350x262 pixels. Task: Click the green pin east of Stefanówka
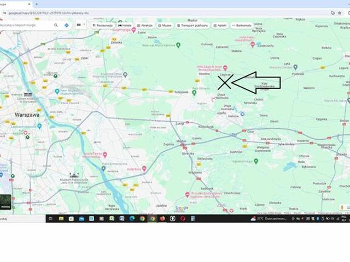[x=256, y=161]
